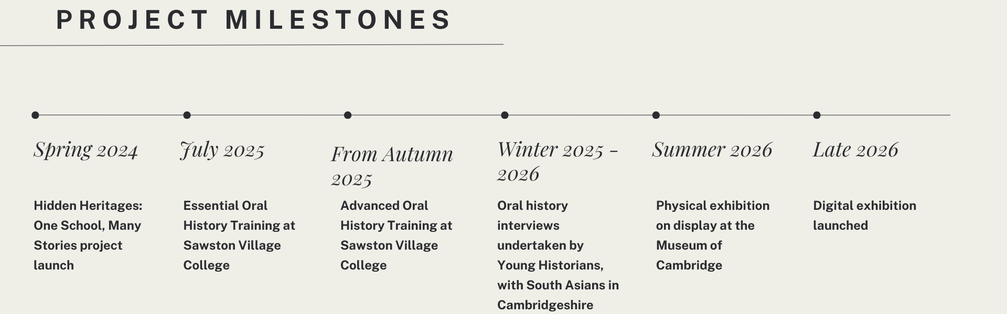Image resolution: width=1007 pixels, height=314 pixels.
Task: Select the From Autumn 2025 heading
Action: click(391, 166)
